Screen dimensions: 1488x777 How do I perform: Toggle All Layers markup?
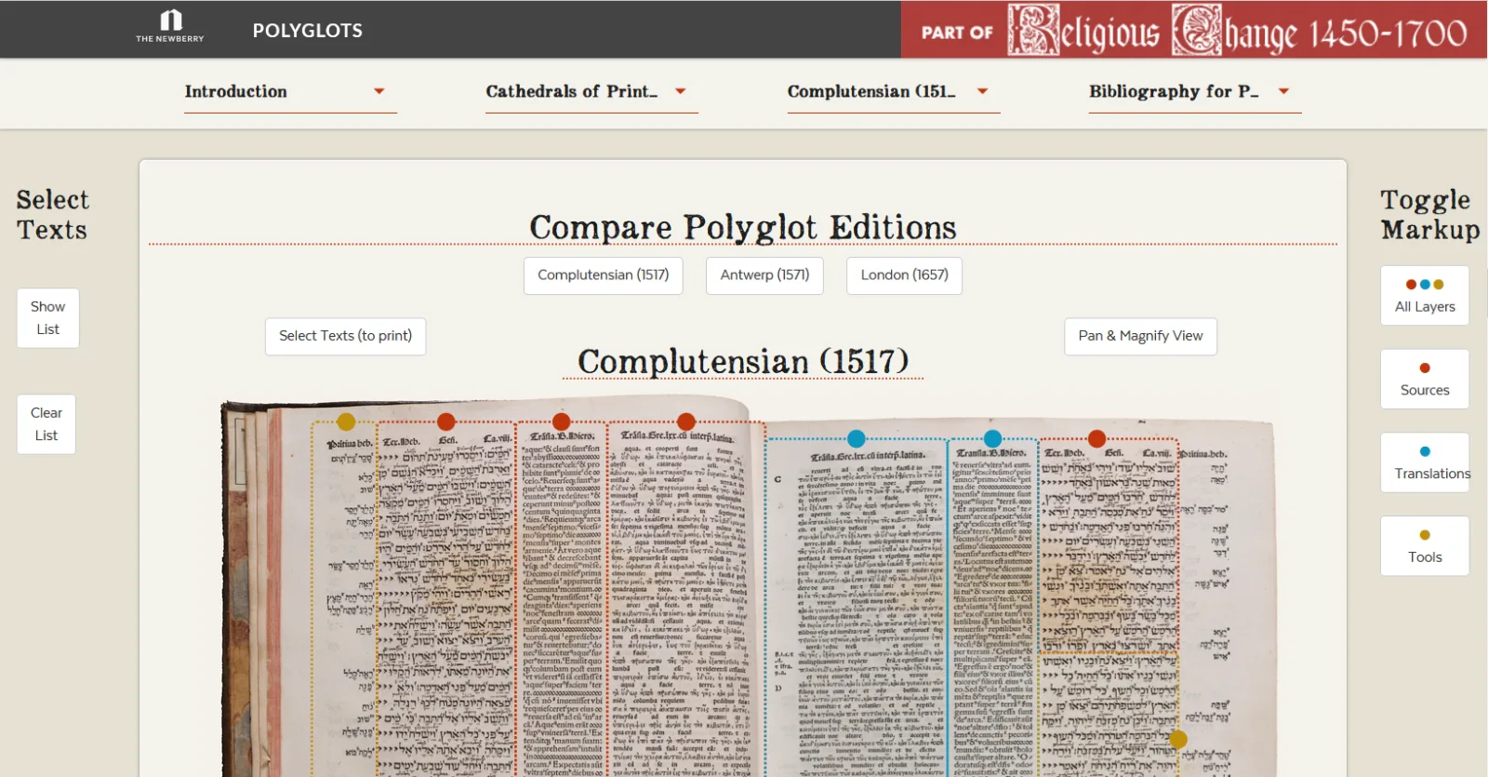tap(1425, 296)
